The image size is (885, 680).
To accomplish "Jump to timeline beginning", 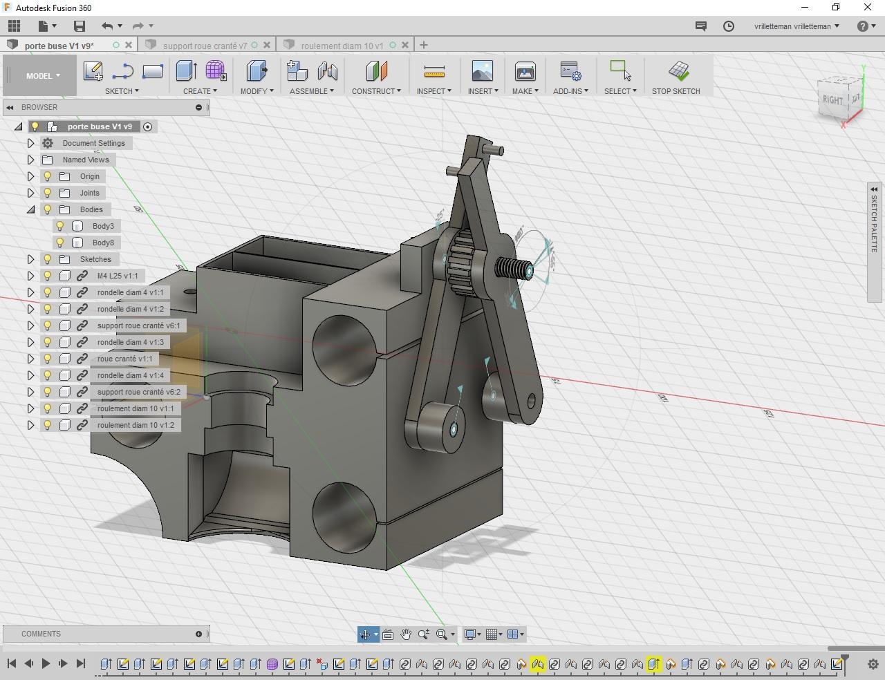I will [12, 663].
